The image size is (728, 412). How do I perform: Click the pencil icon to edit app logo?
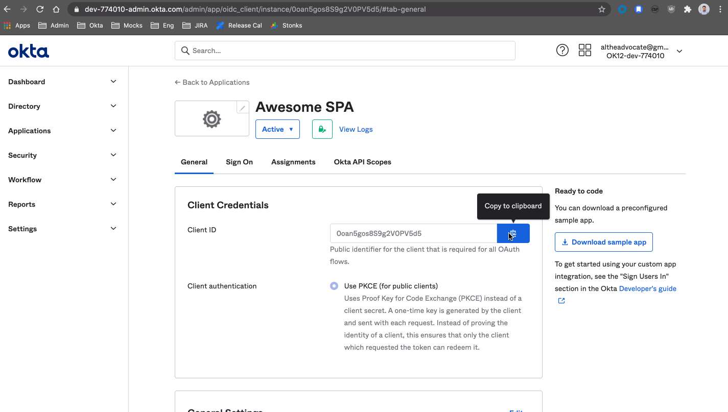click(x=243, y=108)
